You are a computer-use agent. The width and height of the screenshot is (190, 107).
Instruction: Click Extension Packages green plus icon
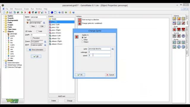pyautogui.click(x=66, y=12)
